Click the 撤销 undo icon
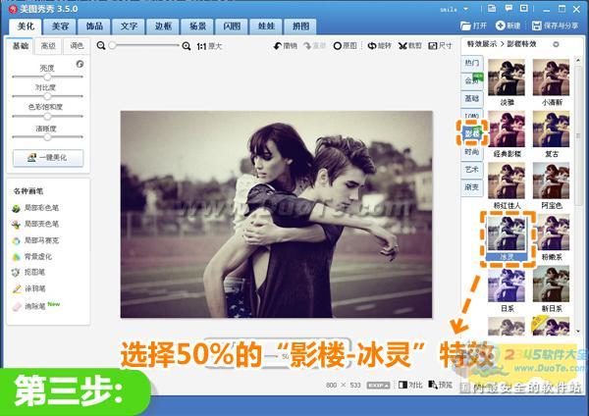The width and height of the screenshot is (589, 416). click(x=278, y=46)
